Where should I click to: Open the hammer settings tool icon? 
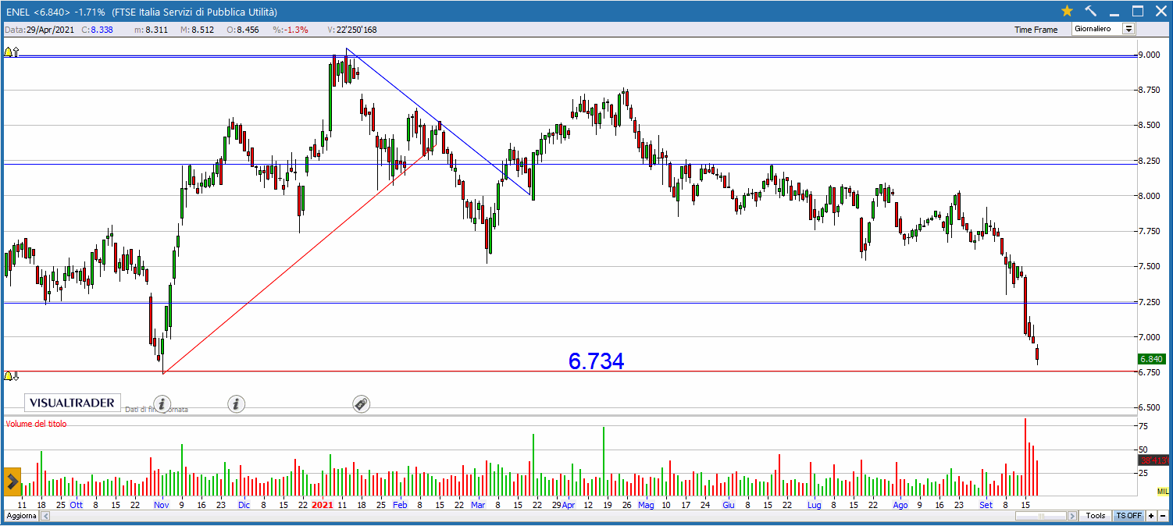coord(1091,11)
